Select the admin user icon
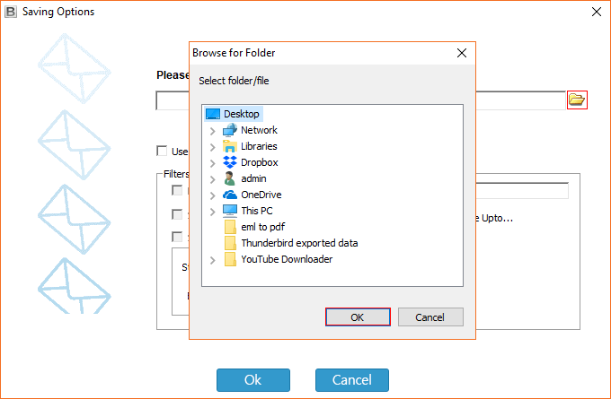This screenshot has height=399, width=611. pos(229,178)
